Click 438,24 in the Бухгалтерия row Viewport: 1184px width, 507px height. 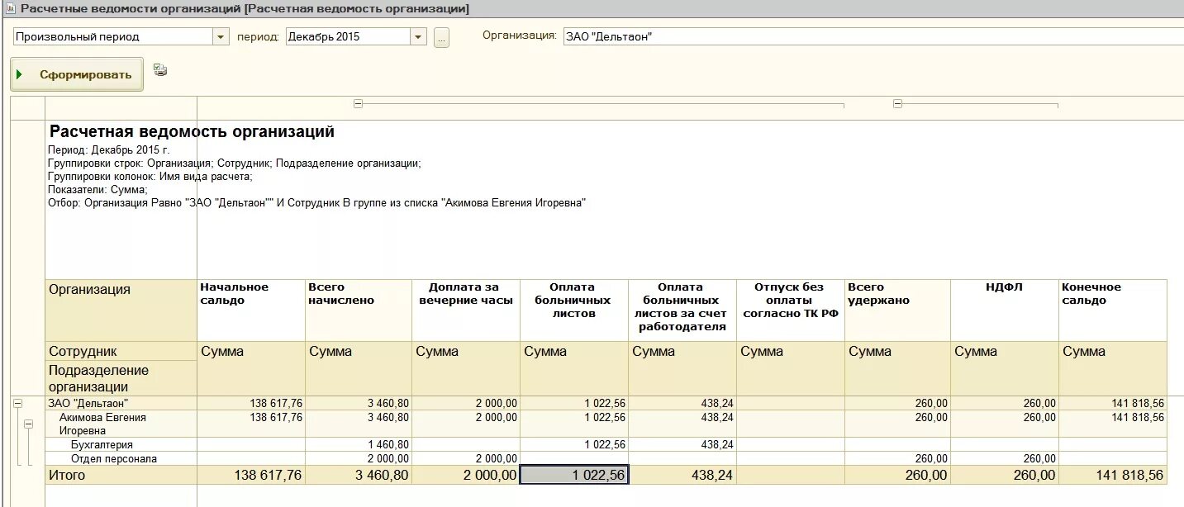[682, 444]
